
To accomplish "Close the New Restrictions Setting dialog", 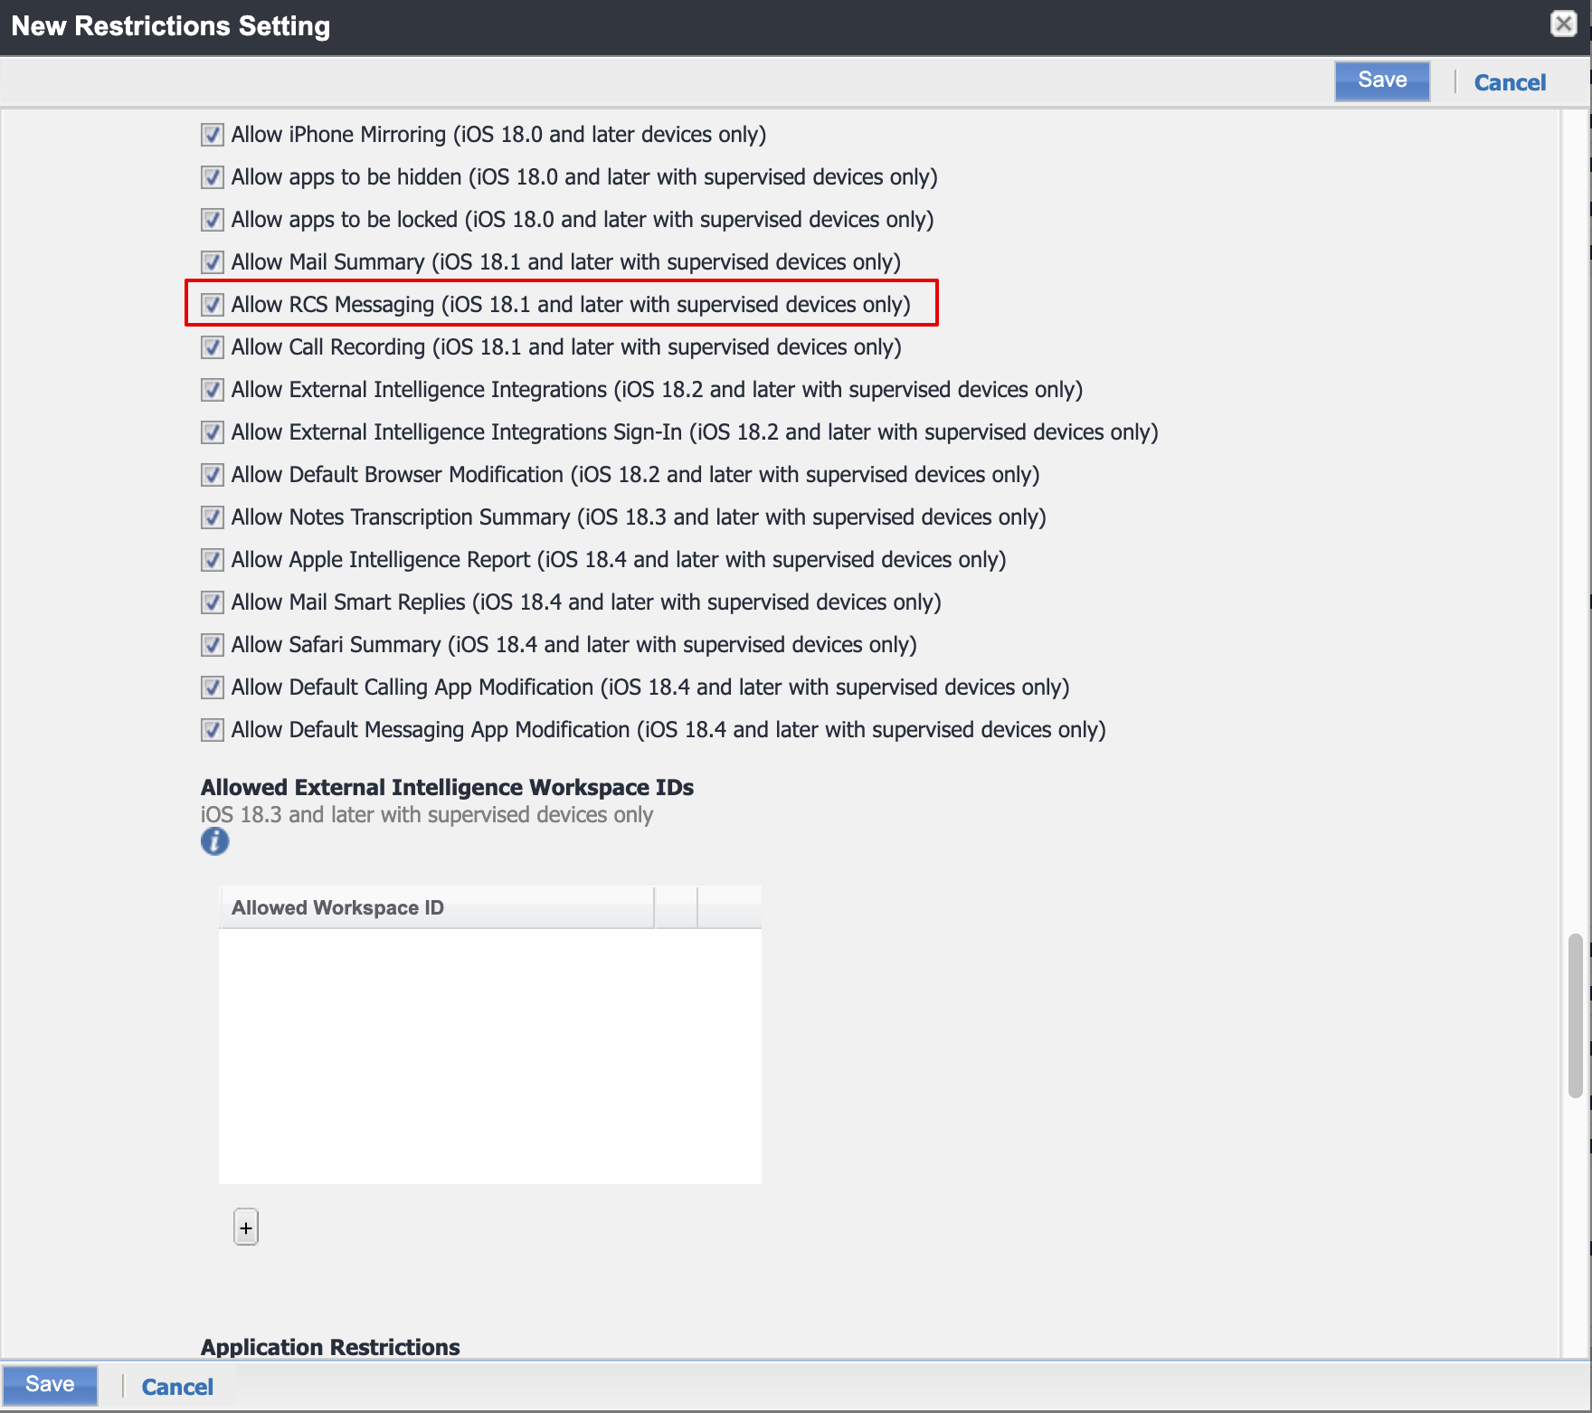I will pos(1564,24).
